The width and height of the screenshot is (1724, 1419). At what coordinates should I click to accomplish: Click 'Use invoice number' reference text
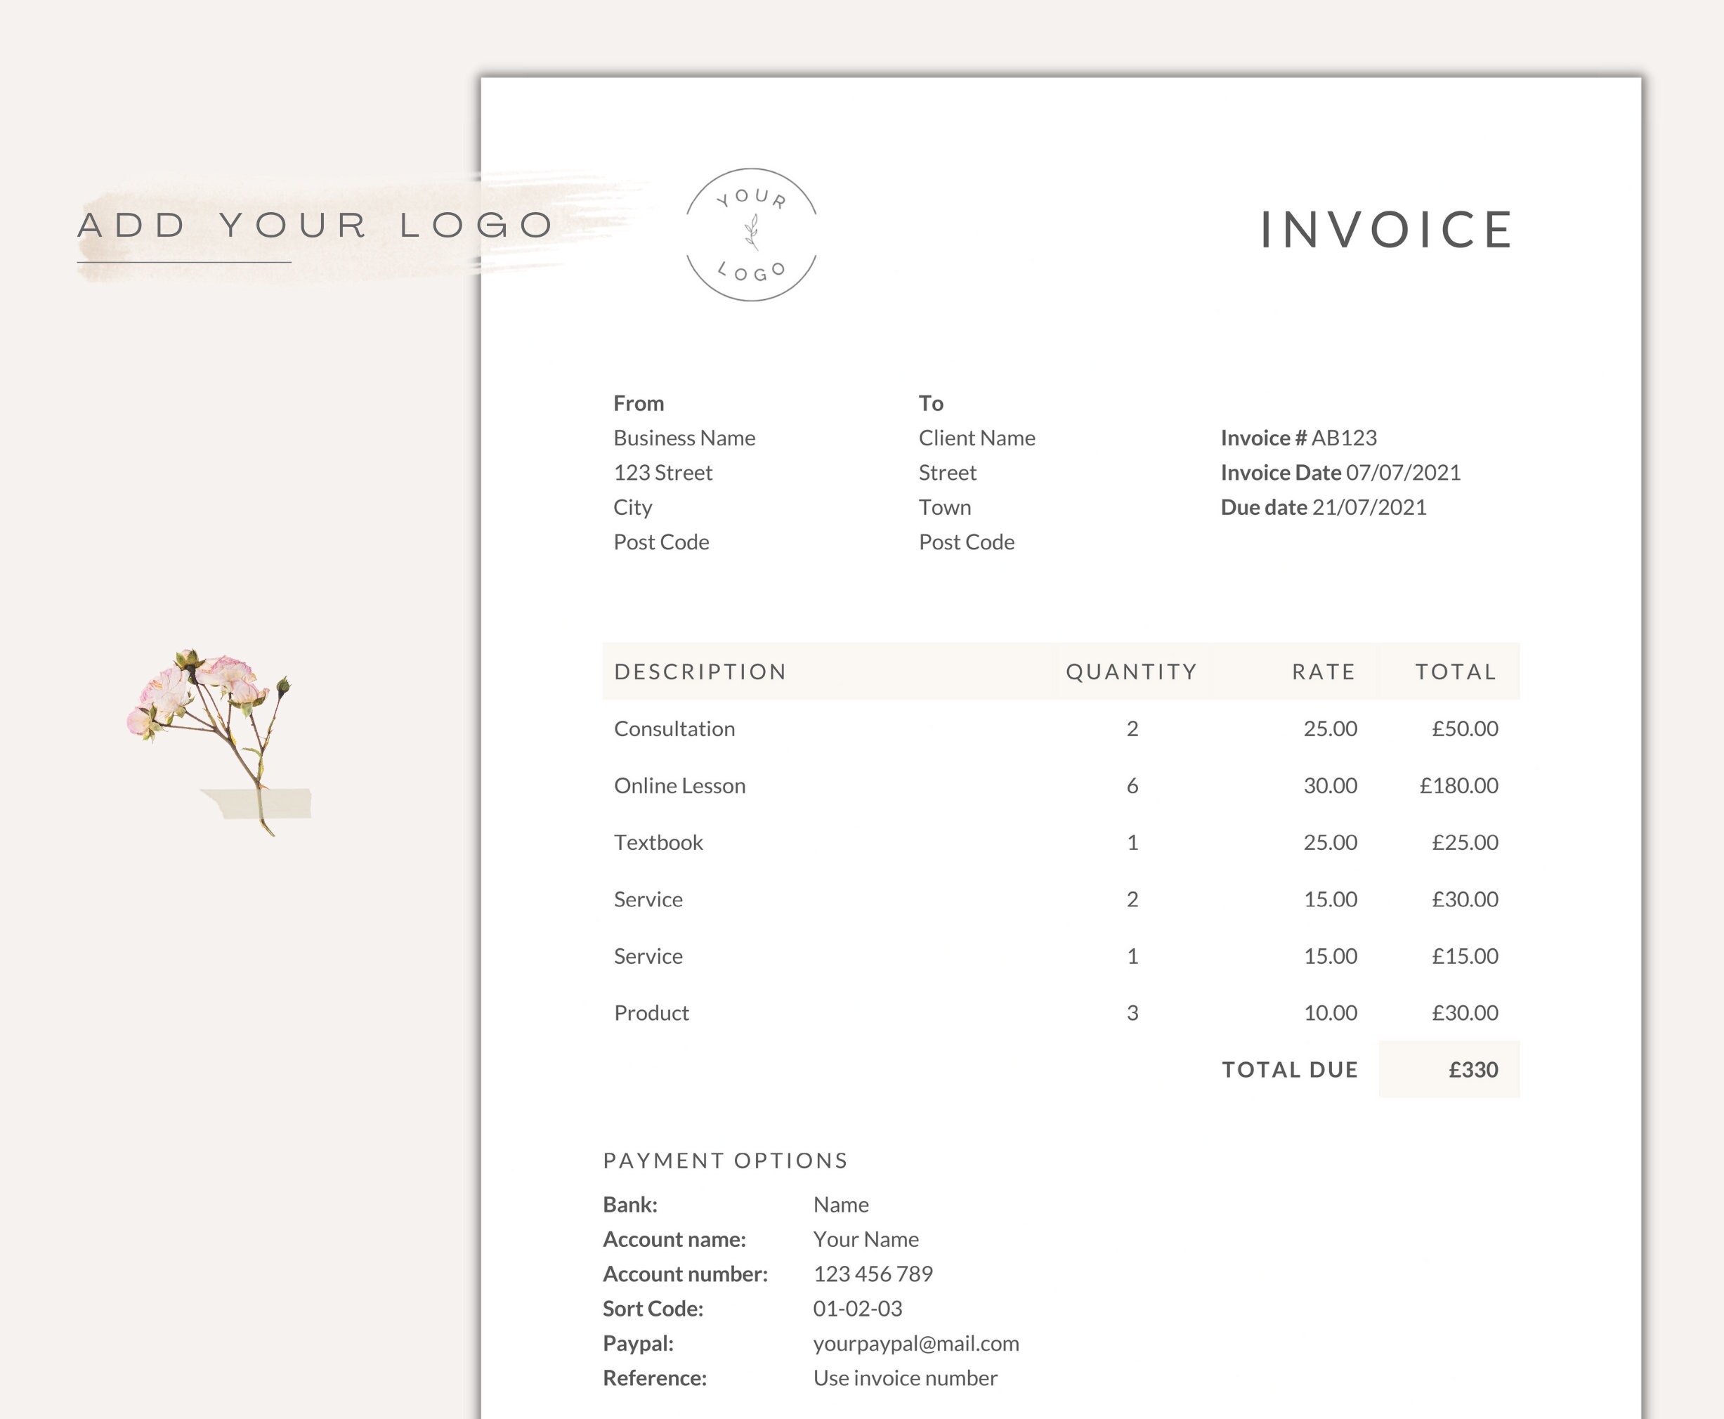pyautogui.click(x=905, y=1378)
